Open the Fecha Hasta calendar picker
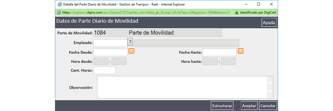The height and width of the screenshot is (111, 333). pyautogui.click(x=241, y=51)
